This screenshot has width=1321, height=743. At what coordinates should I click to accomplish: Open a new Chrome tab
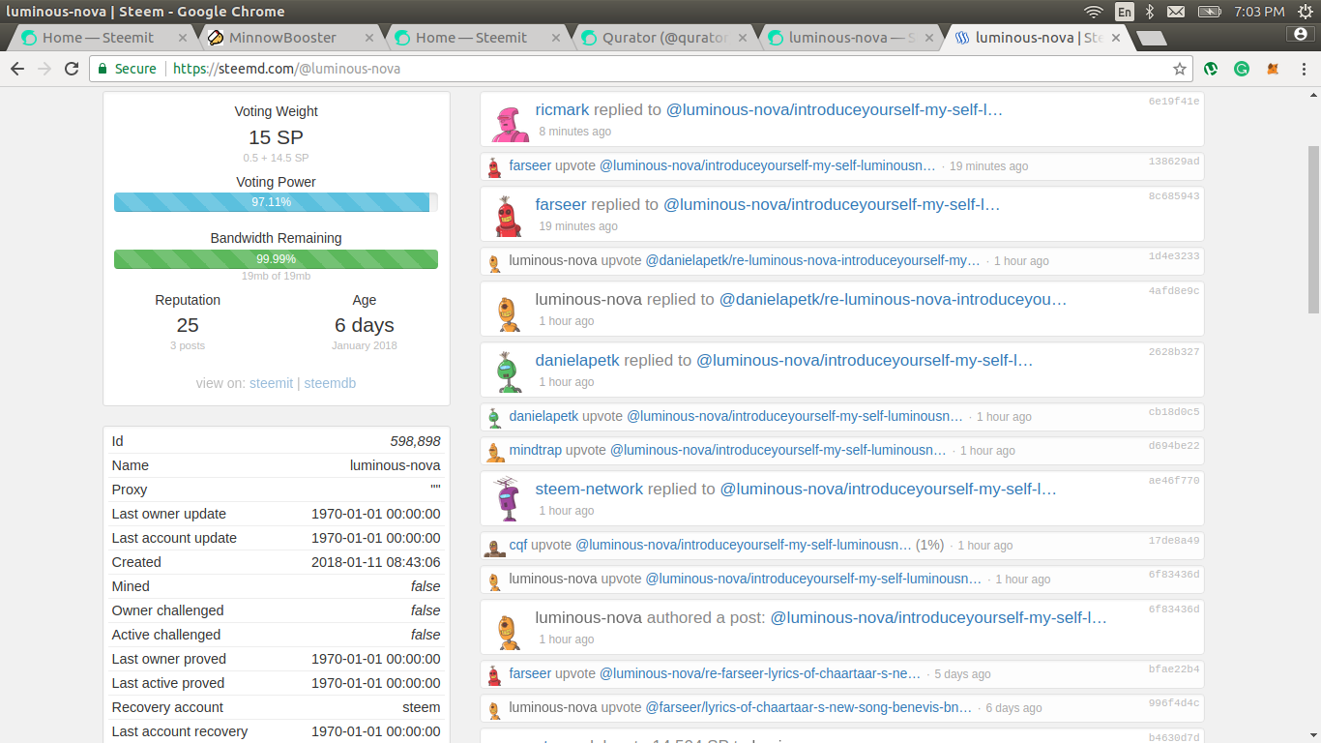point(1151,39)
